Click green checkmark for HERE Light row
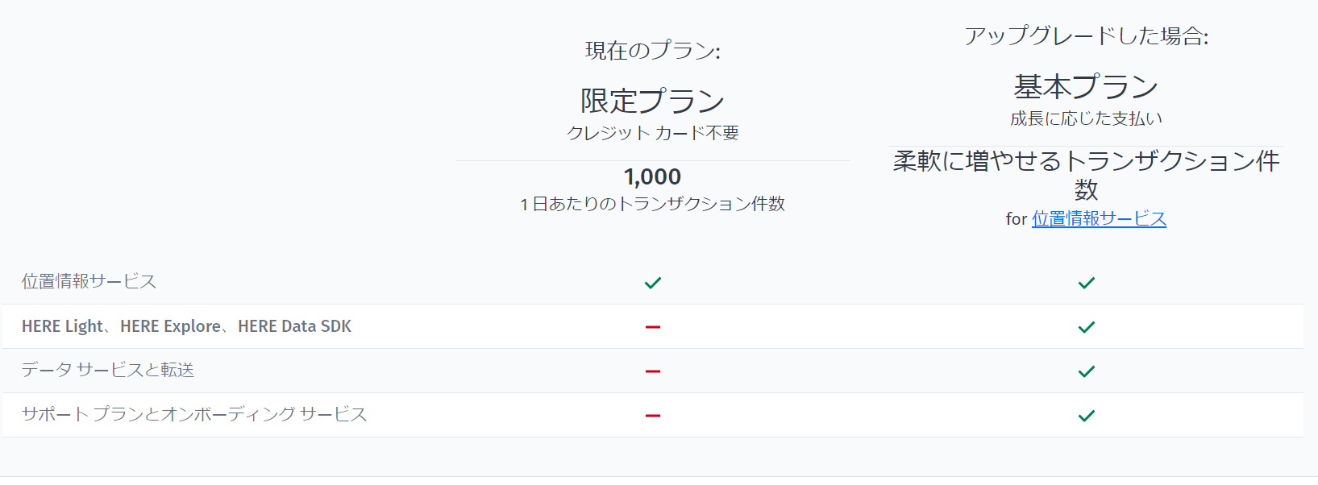Viewport: 1318px width, 485px height. tap(1087, 327)
